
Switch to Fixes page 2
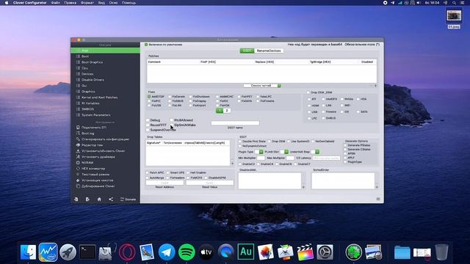pyautogui.click(x=227, y=111)
